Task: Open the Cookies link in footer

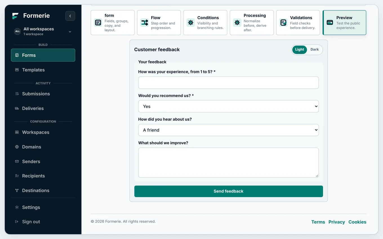Action: coord(357,222)
